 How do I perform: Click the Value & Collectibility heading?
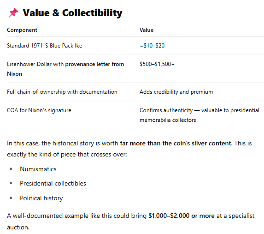pyautogui.click(x=73, y=13)
